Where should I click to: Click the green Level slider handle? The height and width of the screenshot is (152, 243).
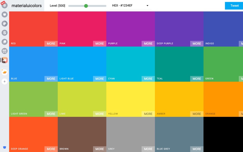pos(86,6)
